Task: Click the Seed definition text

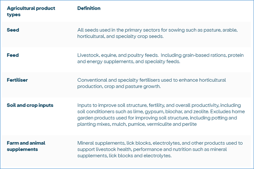Action: click(157, 33)
